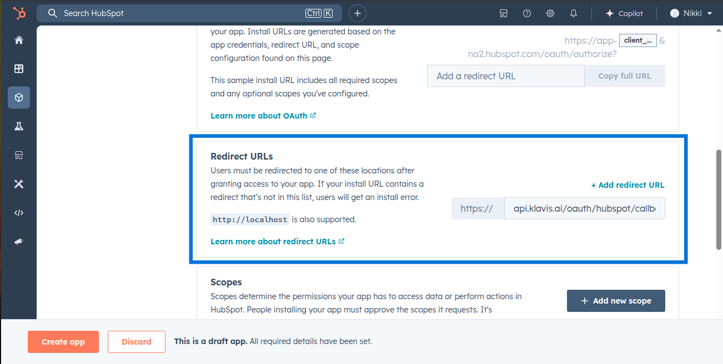Image resolution: width=723 pixels, height=364 pixels.
Task: Click the Copy full URL button
Action: [x=625, y=76]
